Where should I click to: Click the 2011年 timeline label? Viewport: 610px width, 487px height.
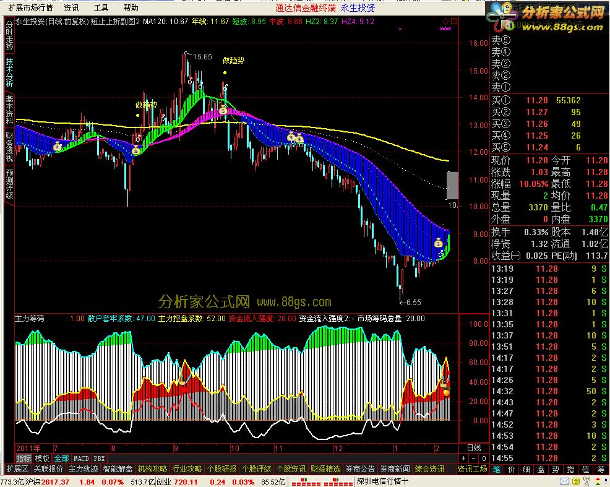point(28,448)
